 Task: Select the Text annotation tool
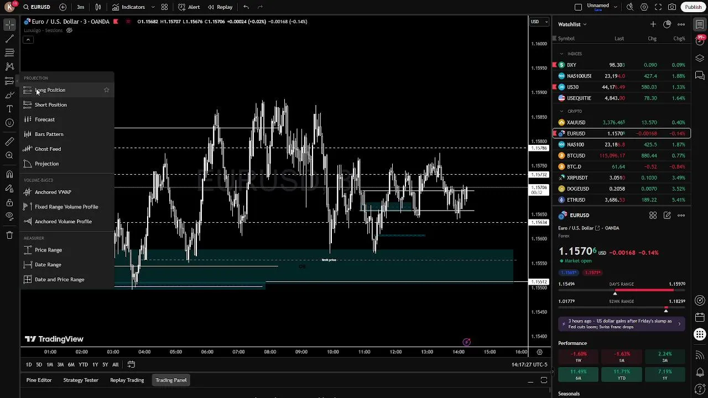click(x=9, y=109)
